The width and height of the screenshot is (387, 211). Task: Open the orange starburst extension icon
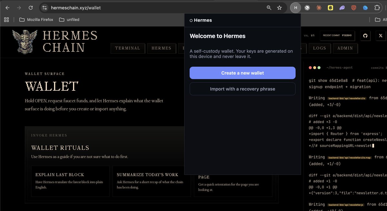[319, 8]
